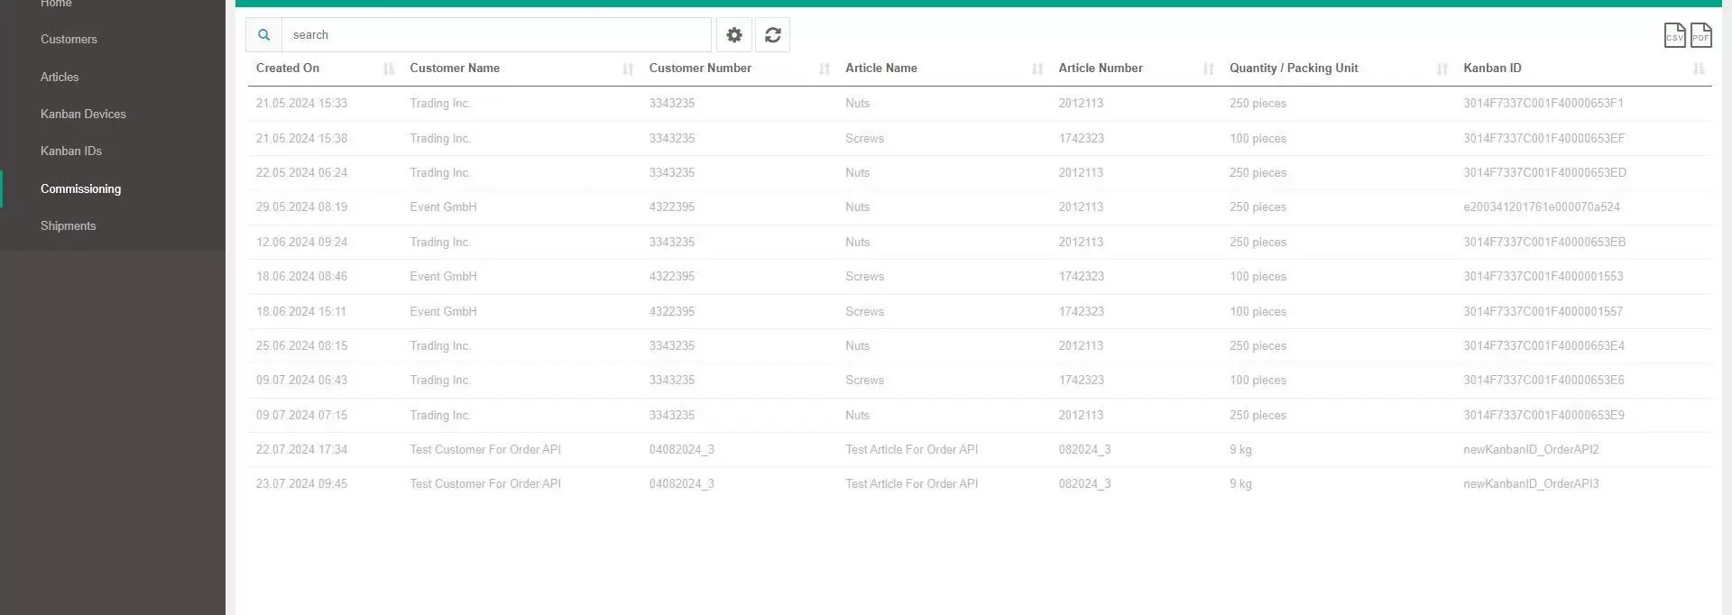Select row dated 18.06.2024 15:11

pyautogui.click(x=979, y=311)
